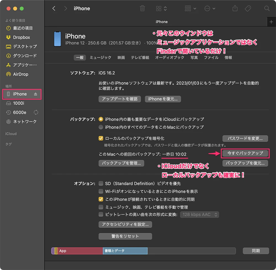
Task: Enable SD video priority checkbox
Action: (x=101, y=183)
